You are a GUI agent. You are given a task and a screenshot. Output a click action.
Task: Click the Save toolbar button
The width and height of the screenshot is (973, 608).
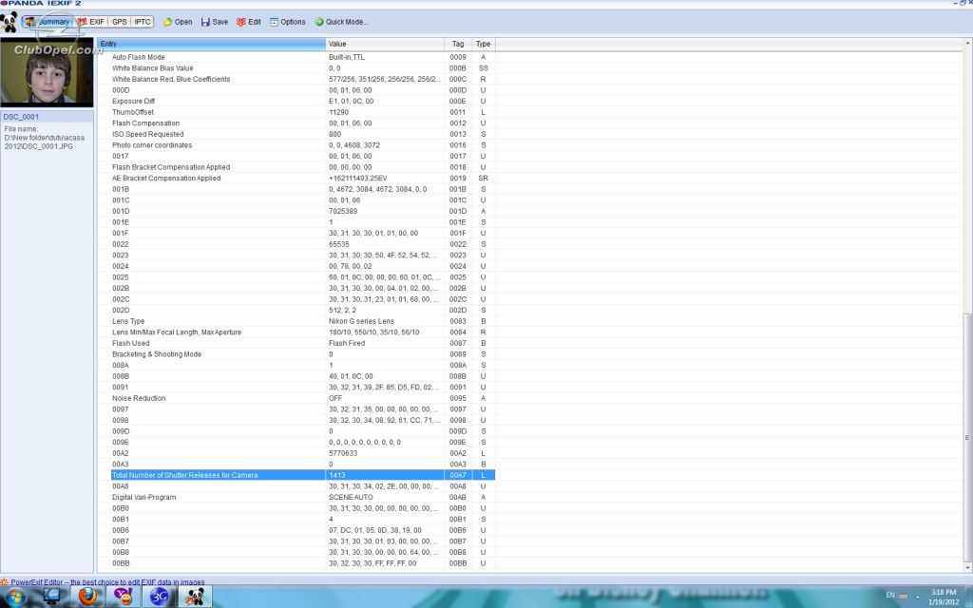215,22
